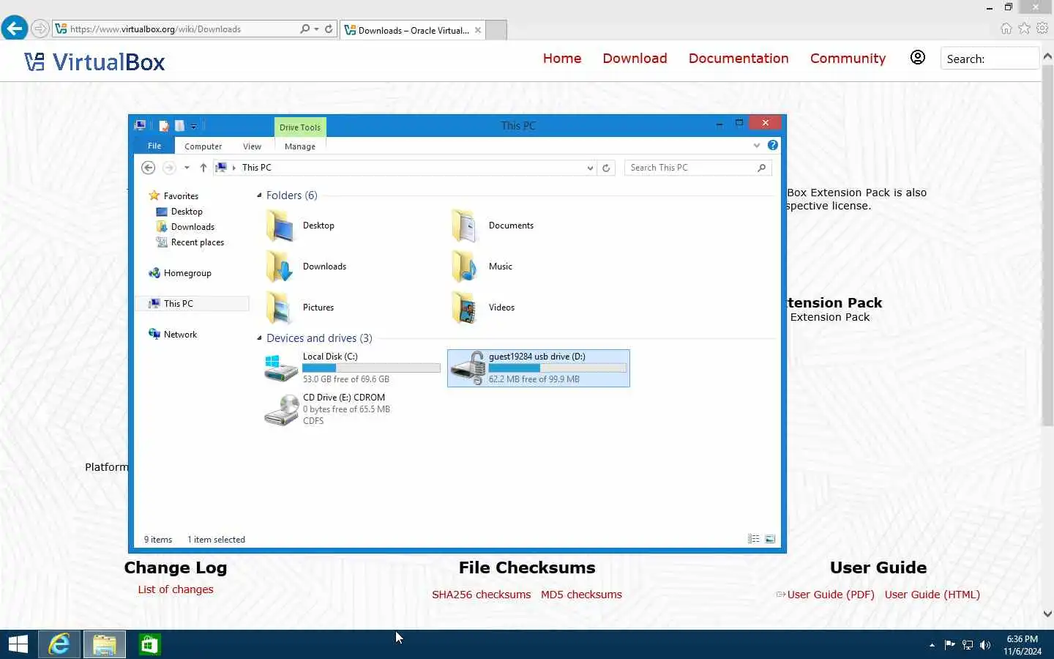Switch to the Computer ribbon tab

pyautogui.click(x=203, y=146)
